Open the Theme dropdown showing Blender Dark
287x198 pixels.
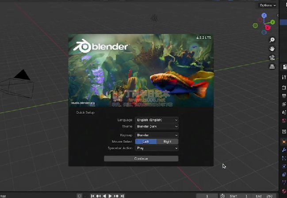(x=157, y=126)
